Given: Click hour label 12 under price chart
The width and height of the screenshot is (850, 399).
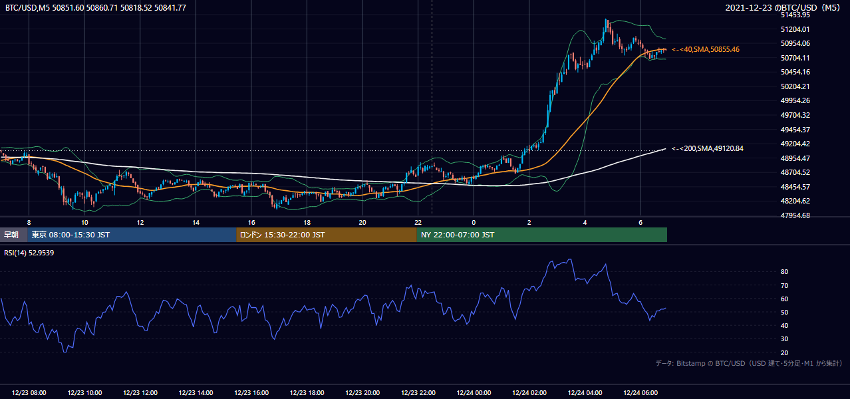Looking at the screenshot, I should (140, 222).
